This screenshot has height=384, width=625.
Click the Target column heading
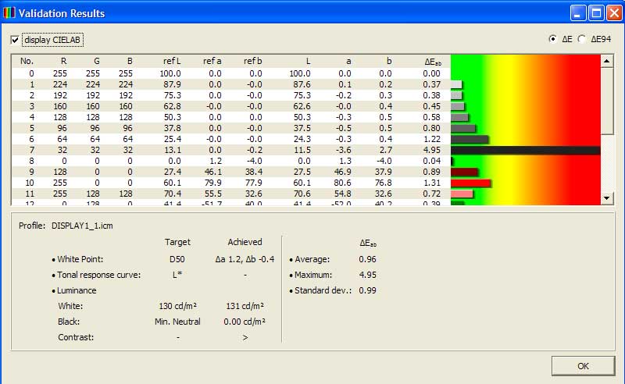178,242
